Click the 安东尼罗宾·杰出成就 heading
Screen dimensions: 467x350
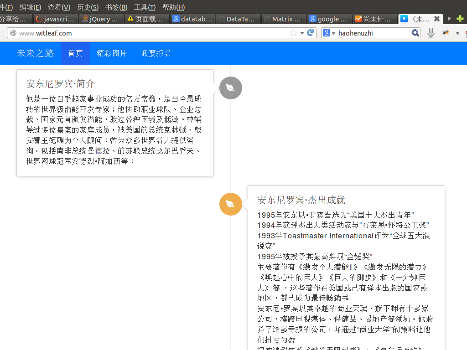tap(301, 200)
